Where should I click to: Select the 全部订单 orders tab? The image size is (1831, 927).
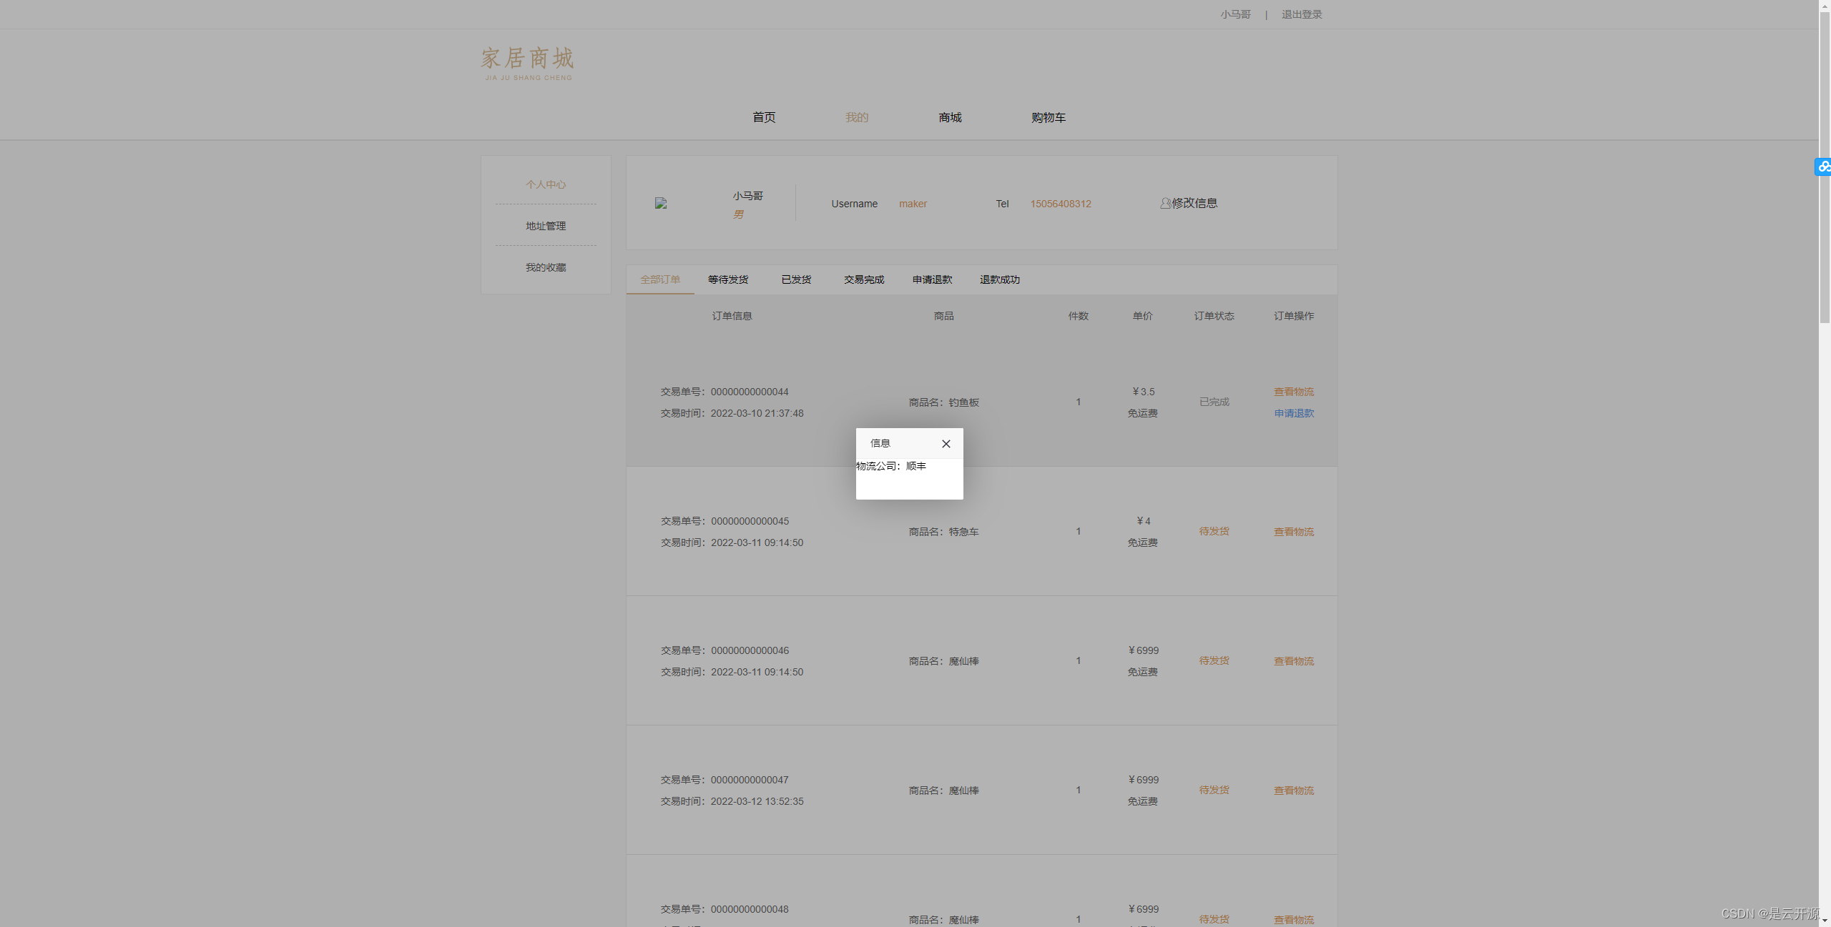pos(660,279)
